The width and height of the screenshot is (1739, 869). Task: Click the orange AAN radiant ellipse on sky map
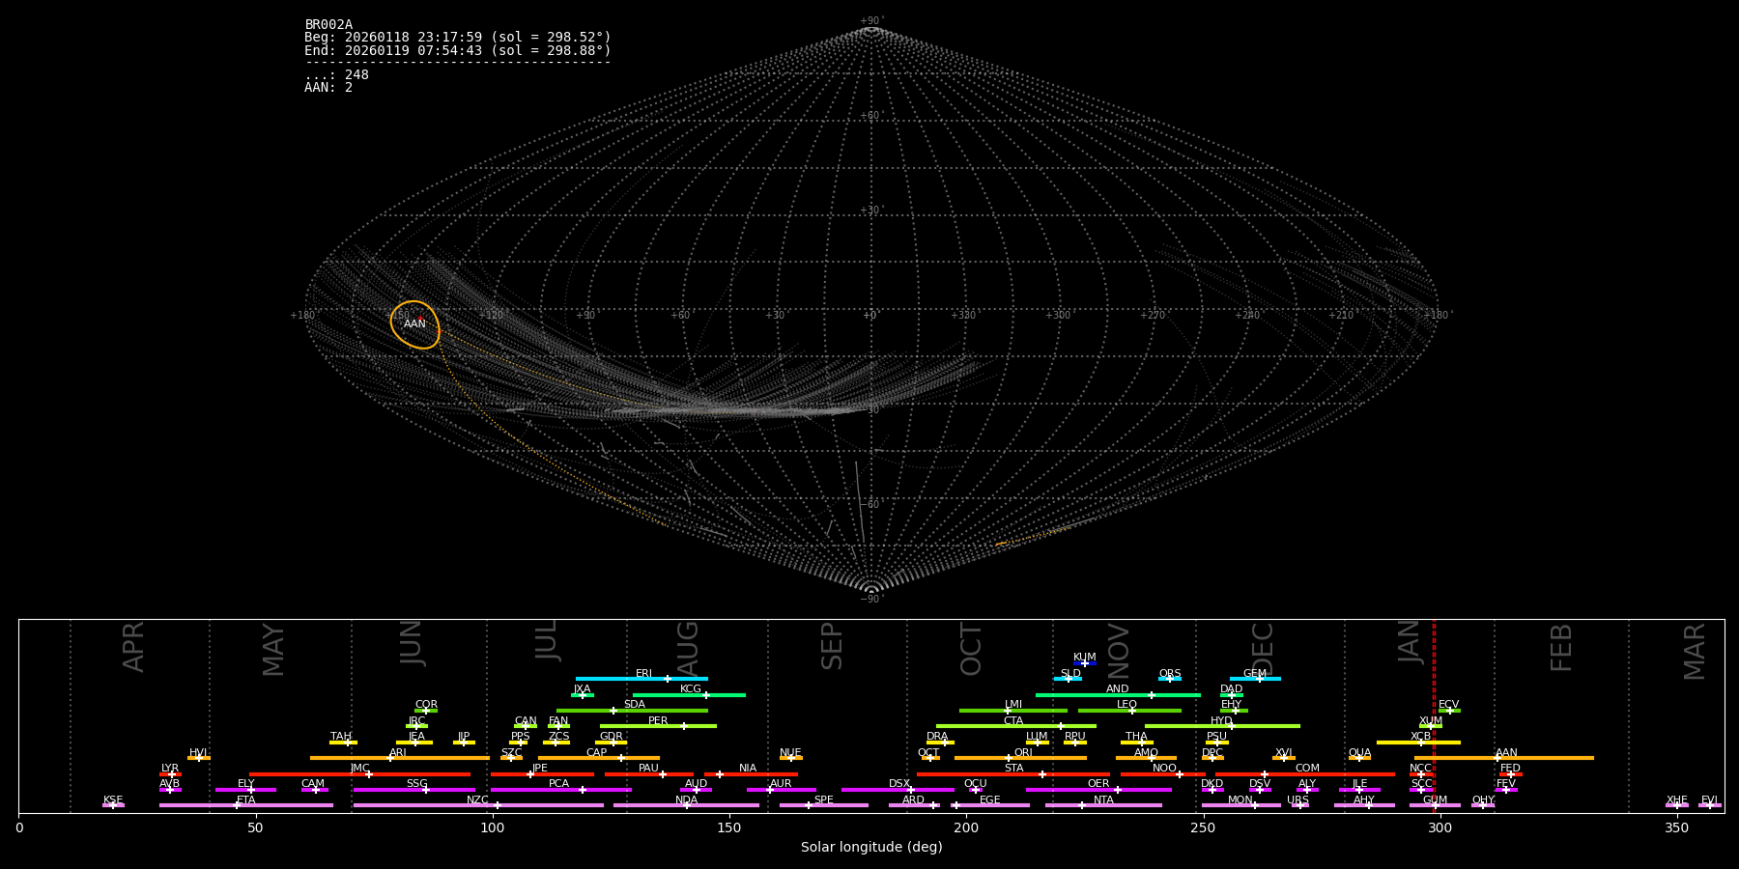[414, 324]
